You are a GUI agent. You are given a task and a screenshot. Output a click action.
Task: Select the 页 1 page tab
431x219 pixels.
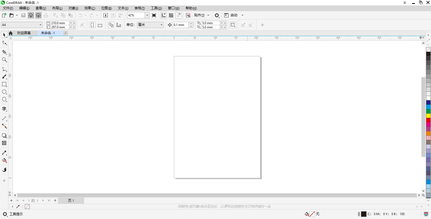tap(71, 201)
